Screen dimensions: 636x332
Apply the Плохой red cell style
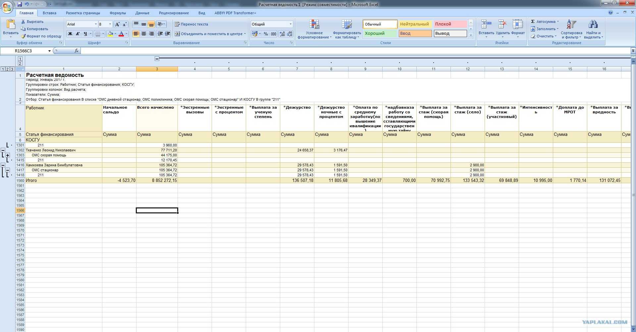click(450, 24)
